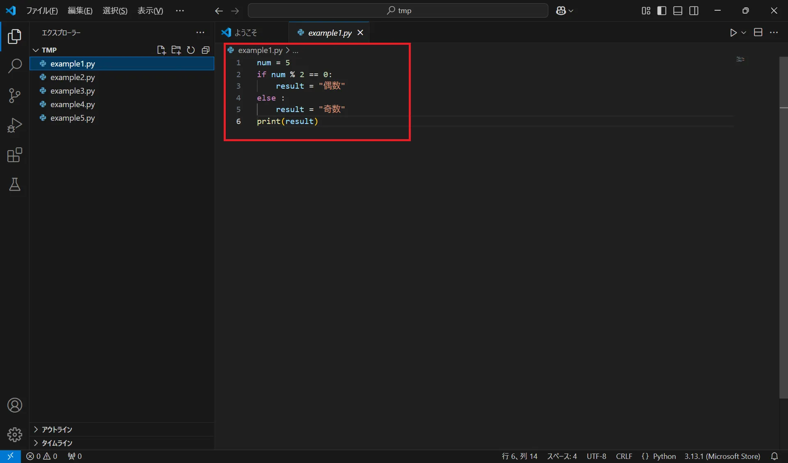Toggle the primary side bar

point(662,11)
